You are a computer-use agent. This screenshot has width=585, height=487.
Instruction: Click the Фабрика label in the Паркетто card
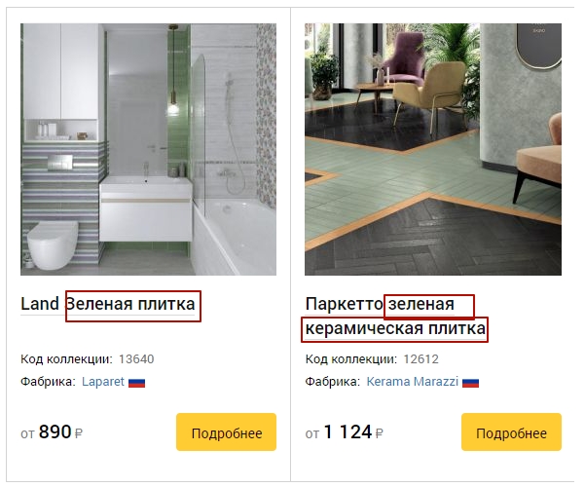point(333,382)
